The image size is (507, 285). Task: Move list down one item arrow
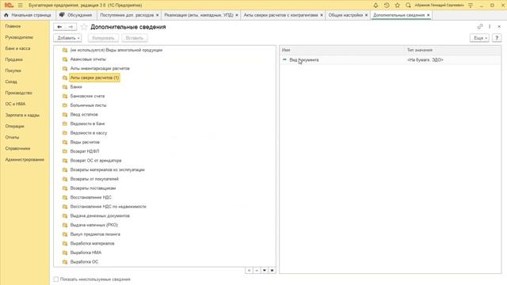coord(265,270)
